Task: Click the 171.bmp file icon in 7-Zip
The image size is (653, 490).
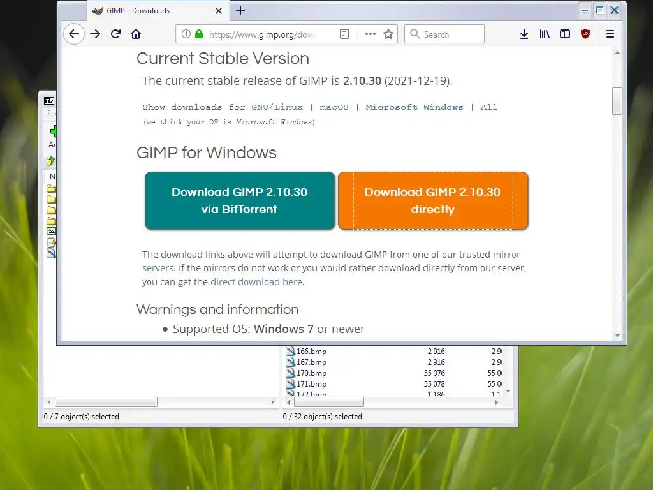Action: point(290,383)
